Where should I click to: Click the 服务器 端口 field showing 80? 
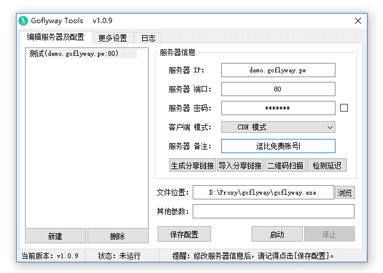click(278, 89)
